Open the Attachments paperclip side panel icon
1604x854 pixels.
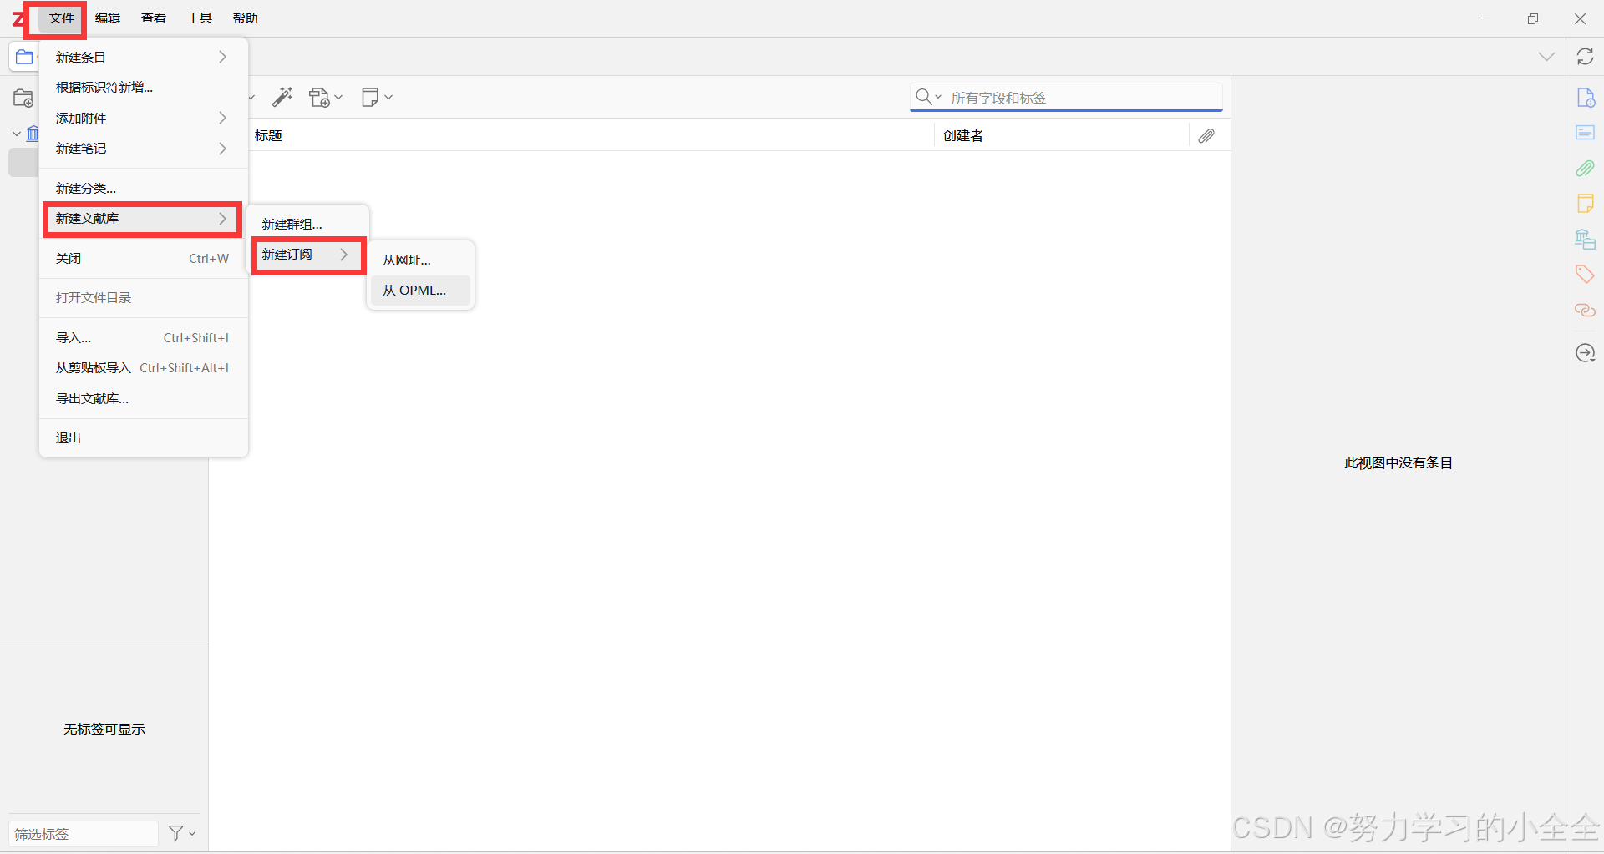(x=1585, y=169)
